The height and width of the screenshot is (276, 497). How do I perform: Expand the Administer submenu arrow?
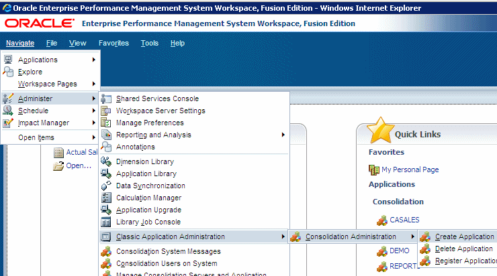coord(94,98)
